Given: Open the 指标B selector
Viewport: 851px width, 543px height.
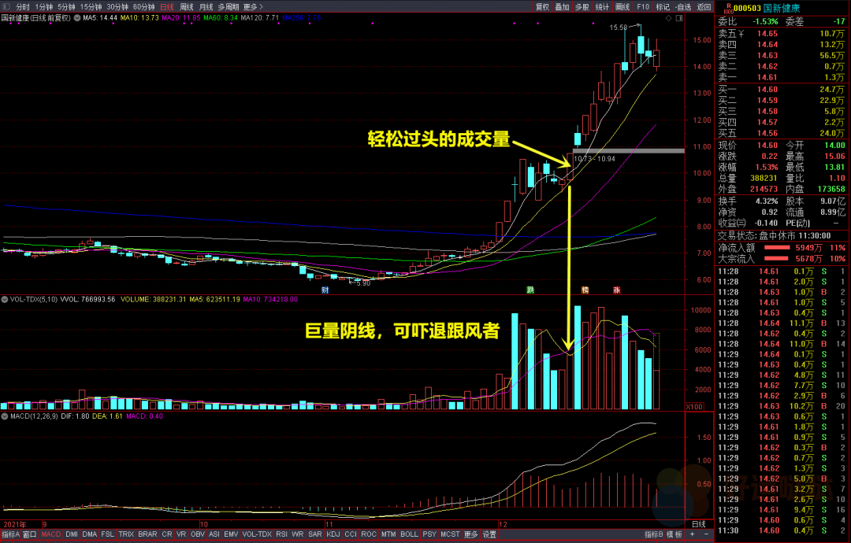Looking at the screenshot, I should (x=653, y=534).
